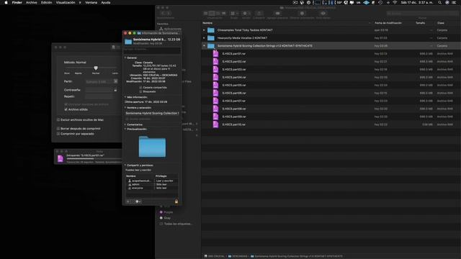Viewport: 461px width, 259px height.
Task: Select the S.HSCS.part04.rar file icon
Action: 215,77
